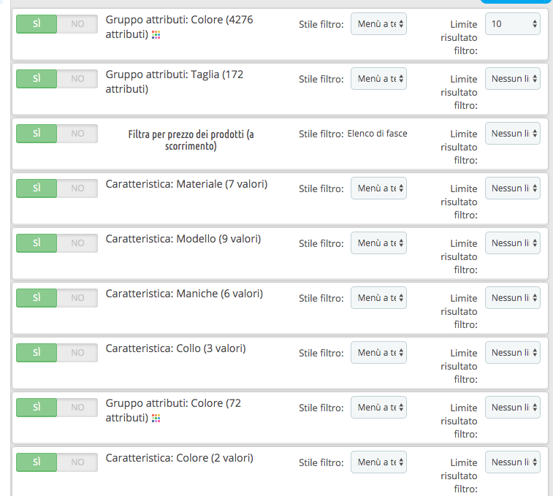Open Stile filtro dropdown for Collo
The width and height of the screenshot is (553, 496).
[x=378, y=352]
